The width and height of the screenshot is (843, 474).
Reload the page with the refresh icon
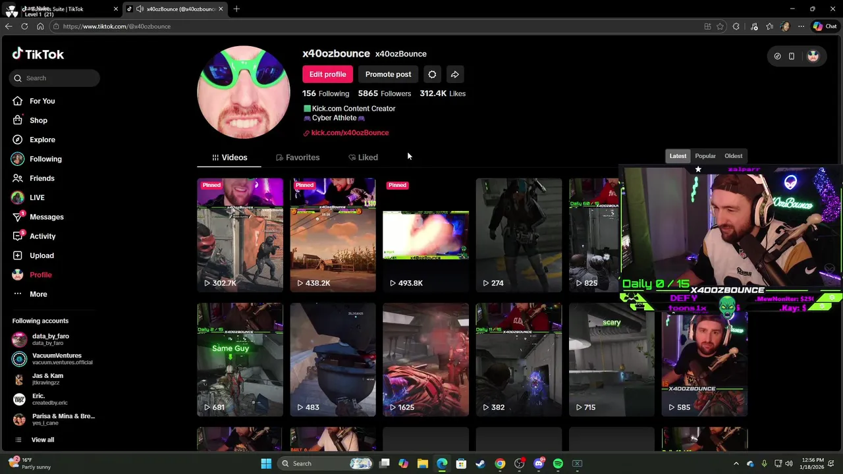24,26
